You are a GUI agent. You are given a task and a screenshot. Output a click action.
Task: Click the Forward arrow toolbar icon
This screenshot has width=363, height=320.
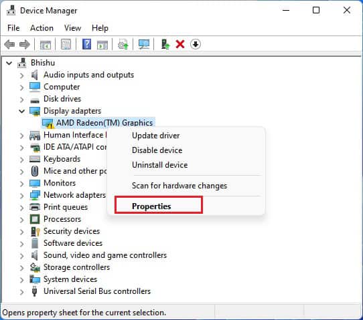click(x=25, y=44)
